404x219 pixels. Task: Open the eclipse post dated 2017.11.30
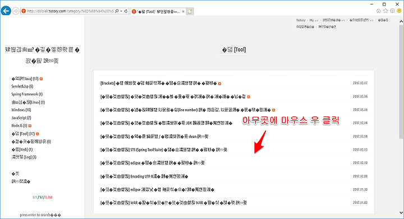[157, 189]
